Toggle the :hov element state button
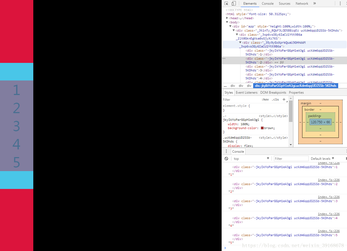347x251 pixels. [265, 99]
